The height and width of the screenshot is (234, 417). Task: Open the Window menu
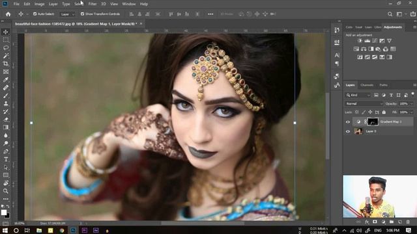(129, 4)
